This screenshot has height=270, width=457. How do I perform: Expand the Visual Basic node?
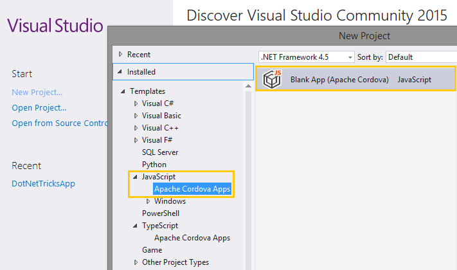click(x=136, y=116)
